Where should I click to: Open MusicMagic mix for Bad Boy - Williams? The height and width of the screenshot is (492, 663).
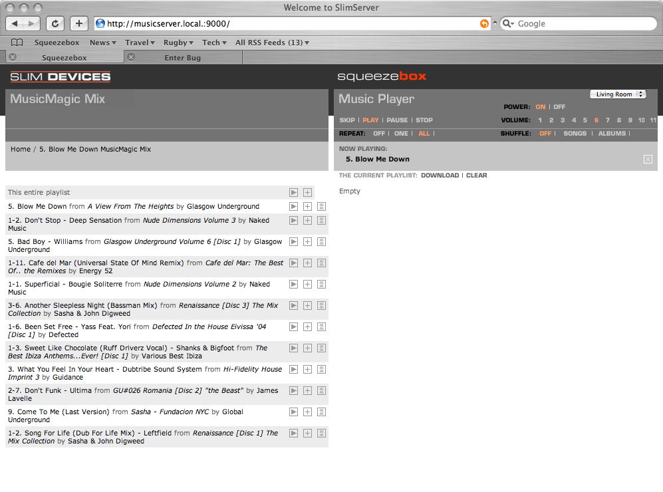[x=321, y=241]
